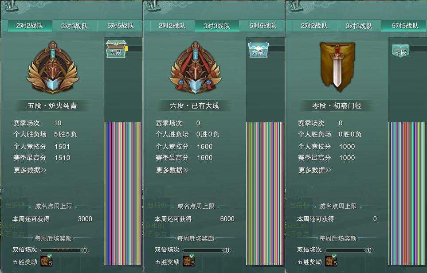Click the 五段·炉火纯青 rank emblem
The image size is (427, 273).
(x=53, y=67)
